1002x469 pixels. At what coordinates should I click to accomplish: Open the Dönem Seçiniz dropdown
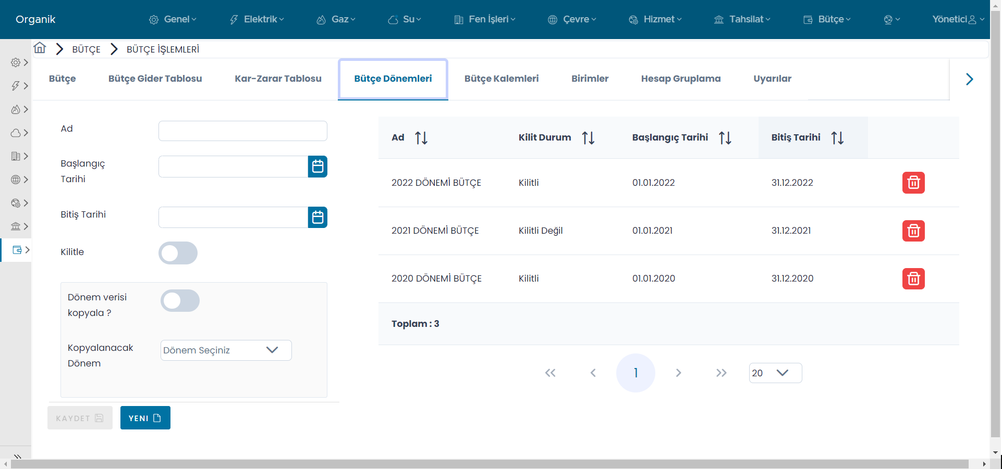coord(226,350)
